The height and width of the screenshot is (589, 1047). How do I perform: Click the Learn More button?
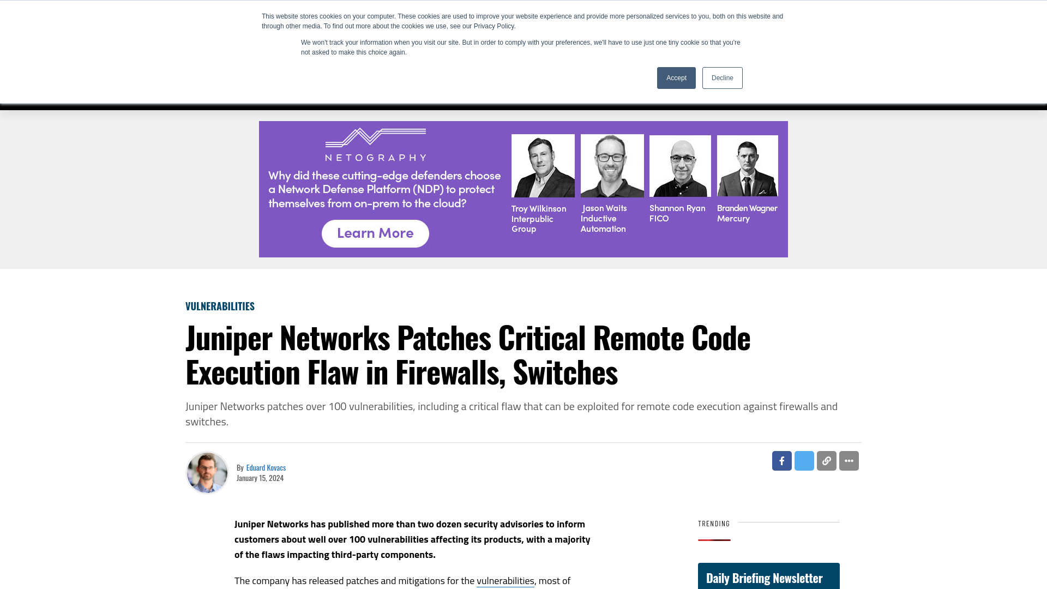[375, 234]
